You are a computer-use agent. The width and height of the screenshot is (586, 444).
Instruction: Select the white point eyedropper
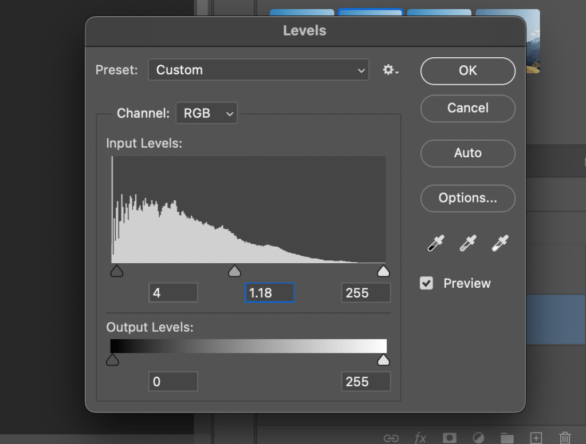tap(500, 244)
